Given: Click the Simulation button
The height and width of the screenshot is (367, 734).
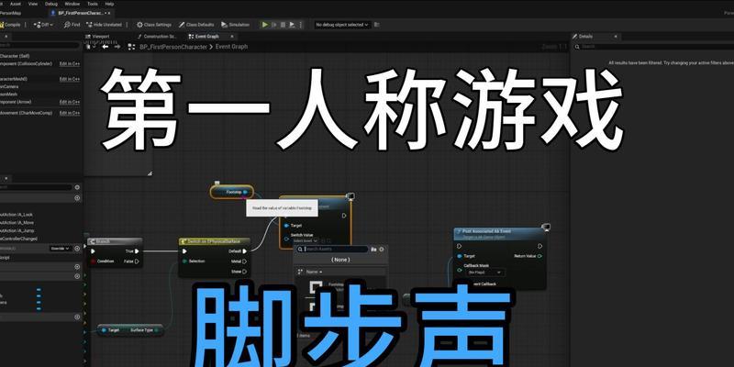Looking at the screenshot, I should [x=236, y=25].
